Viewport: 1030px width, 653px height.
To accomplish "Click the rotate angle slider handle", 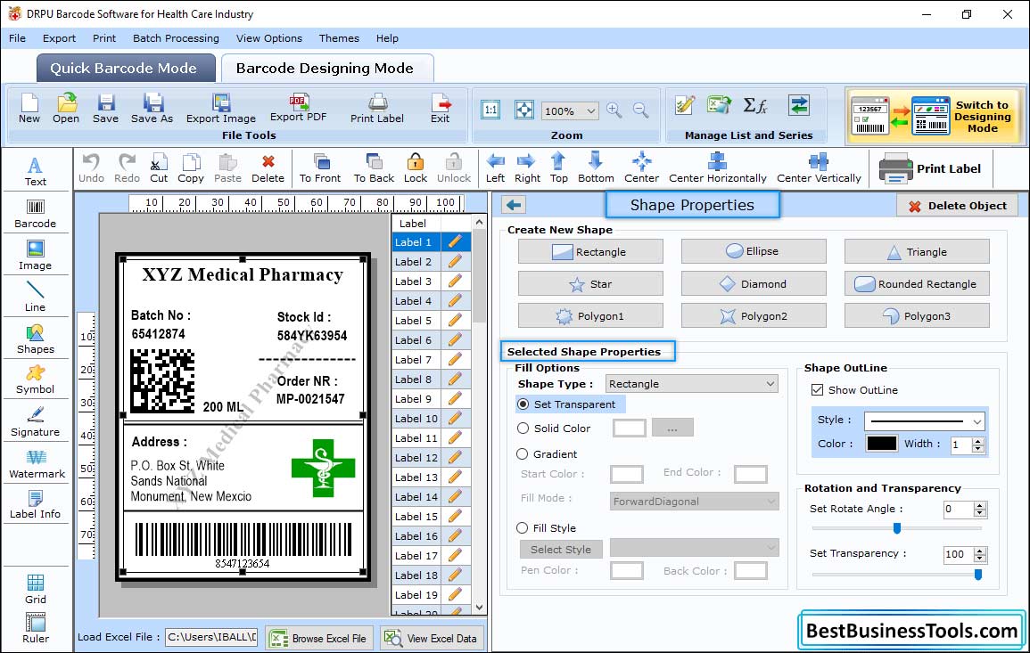I will coord(896,528).
